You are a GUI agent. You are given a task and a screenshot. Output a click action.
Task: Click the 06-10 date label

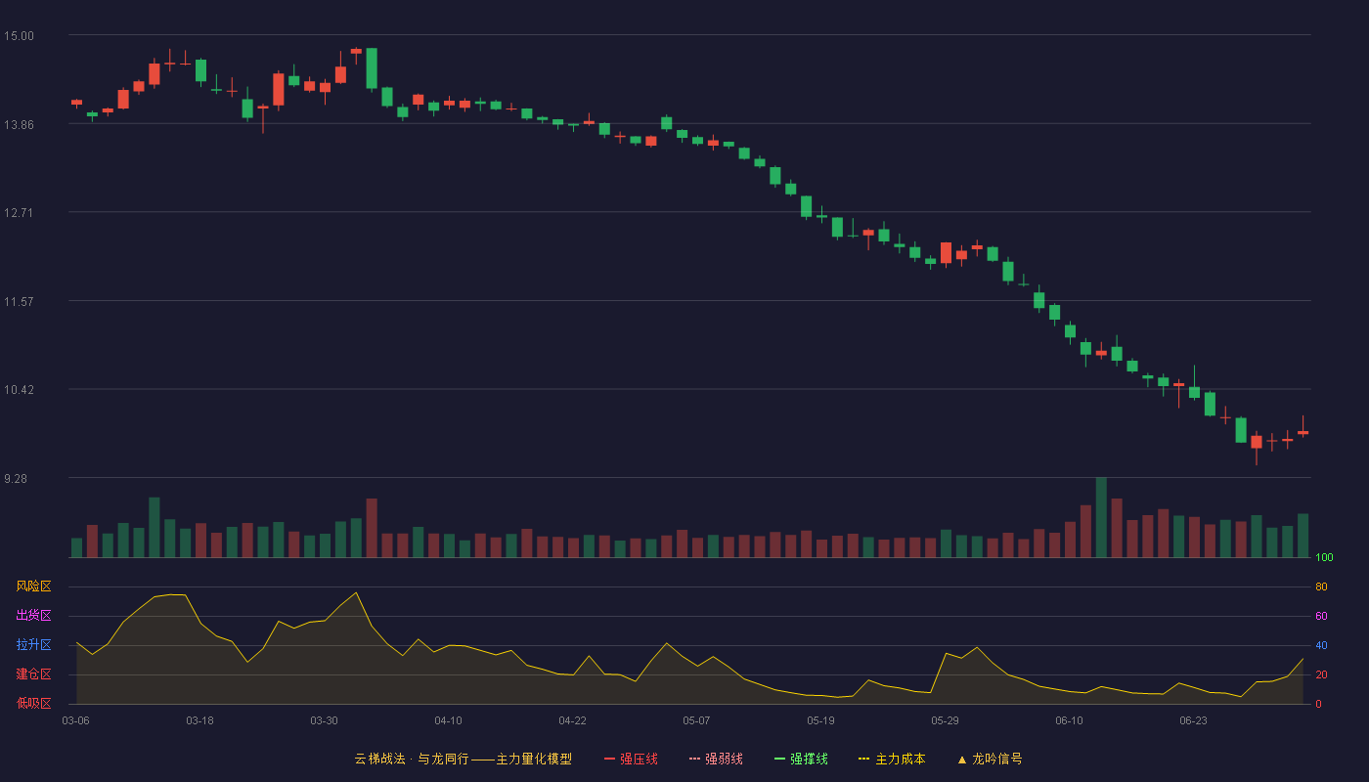pyautogui.click(x=1069, y=720)
